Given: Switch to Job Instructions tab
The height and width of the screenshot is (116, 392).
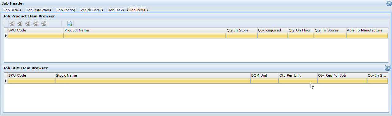Looking at the screenshot, I should pyautogui.click(x=39, y=10).
